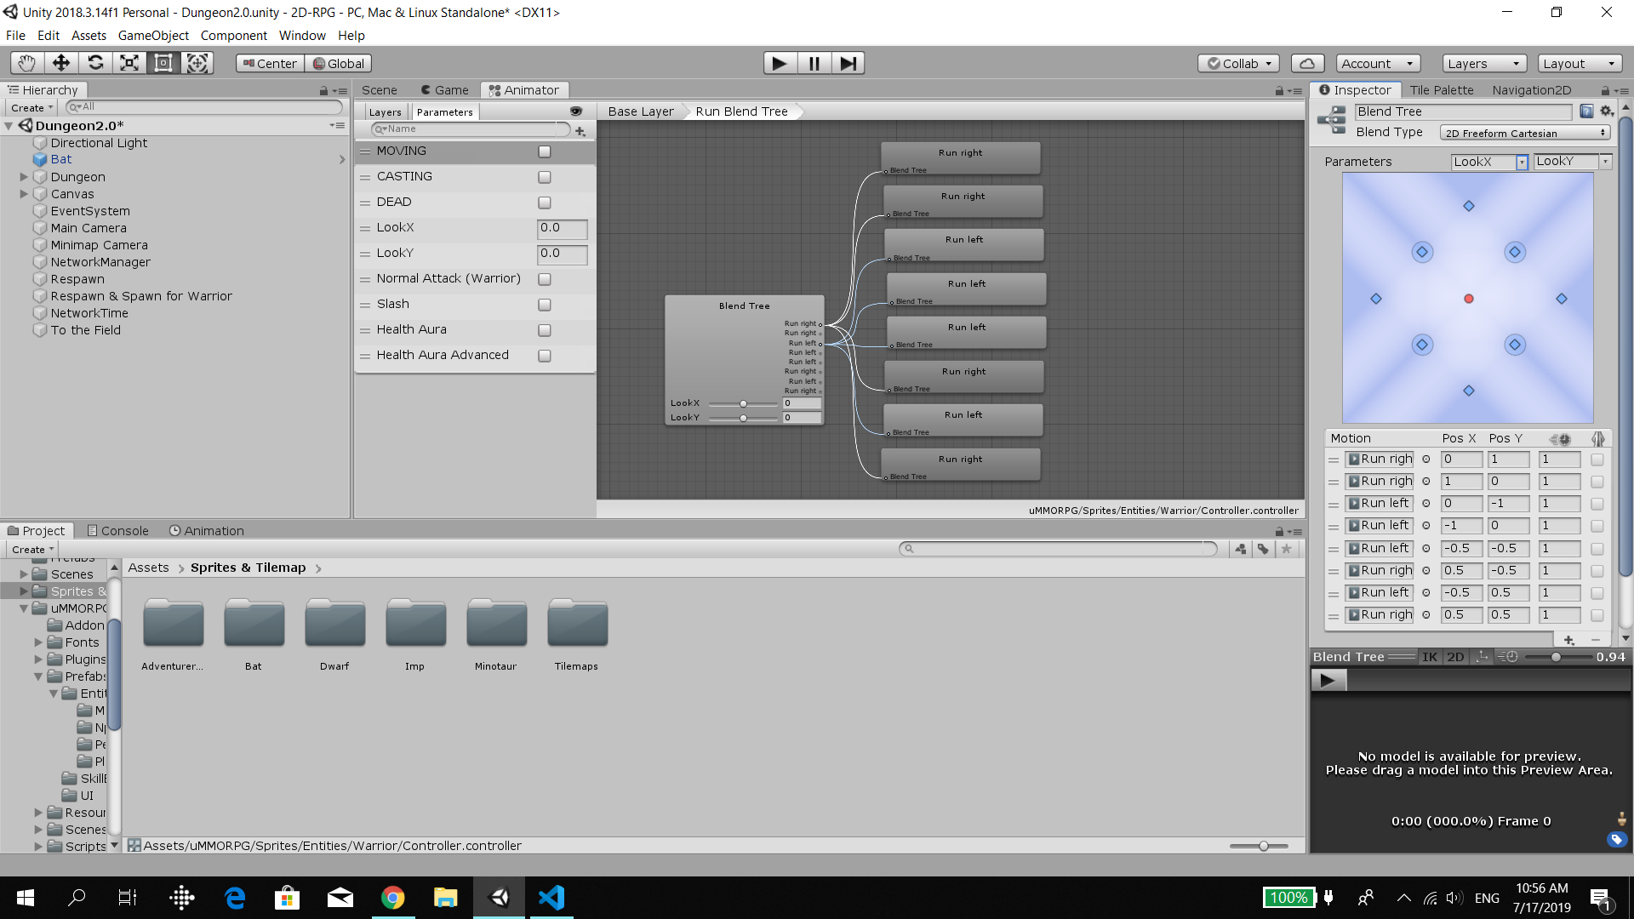This screenshot has width=1634, height=919.
Task: Select the Move tool
Action: point(61,63)
